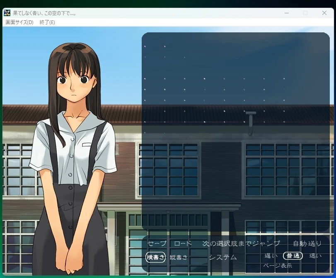Image resolution: width=336 pixels, height=278 pixels.
Task: Click the schoolgirl character sprite
Action: 73,159
